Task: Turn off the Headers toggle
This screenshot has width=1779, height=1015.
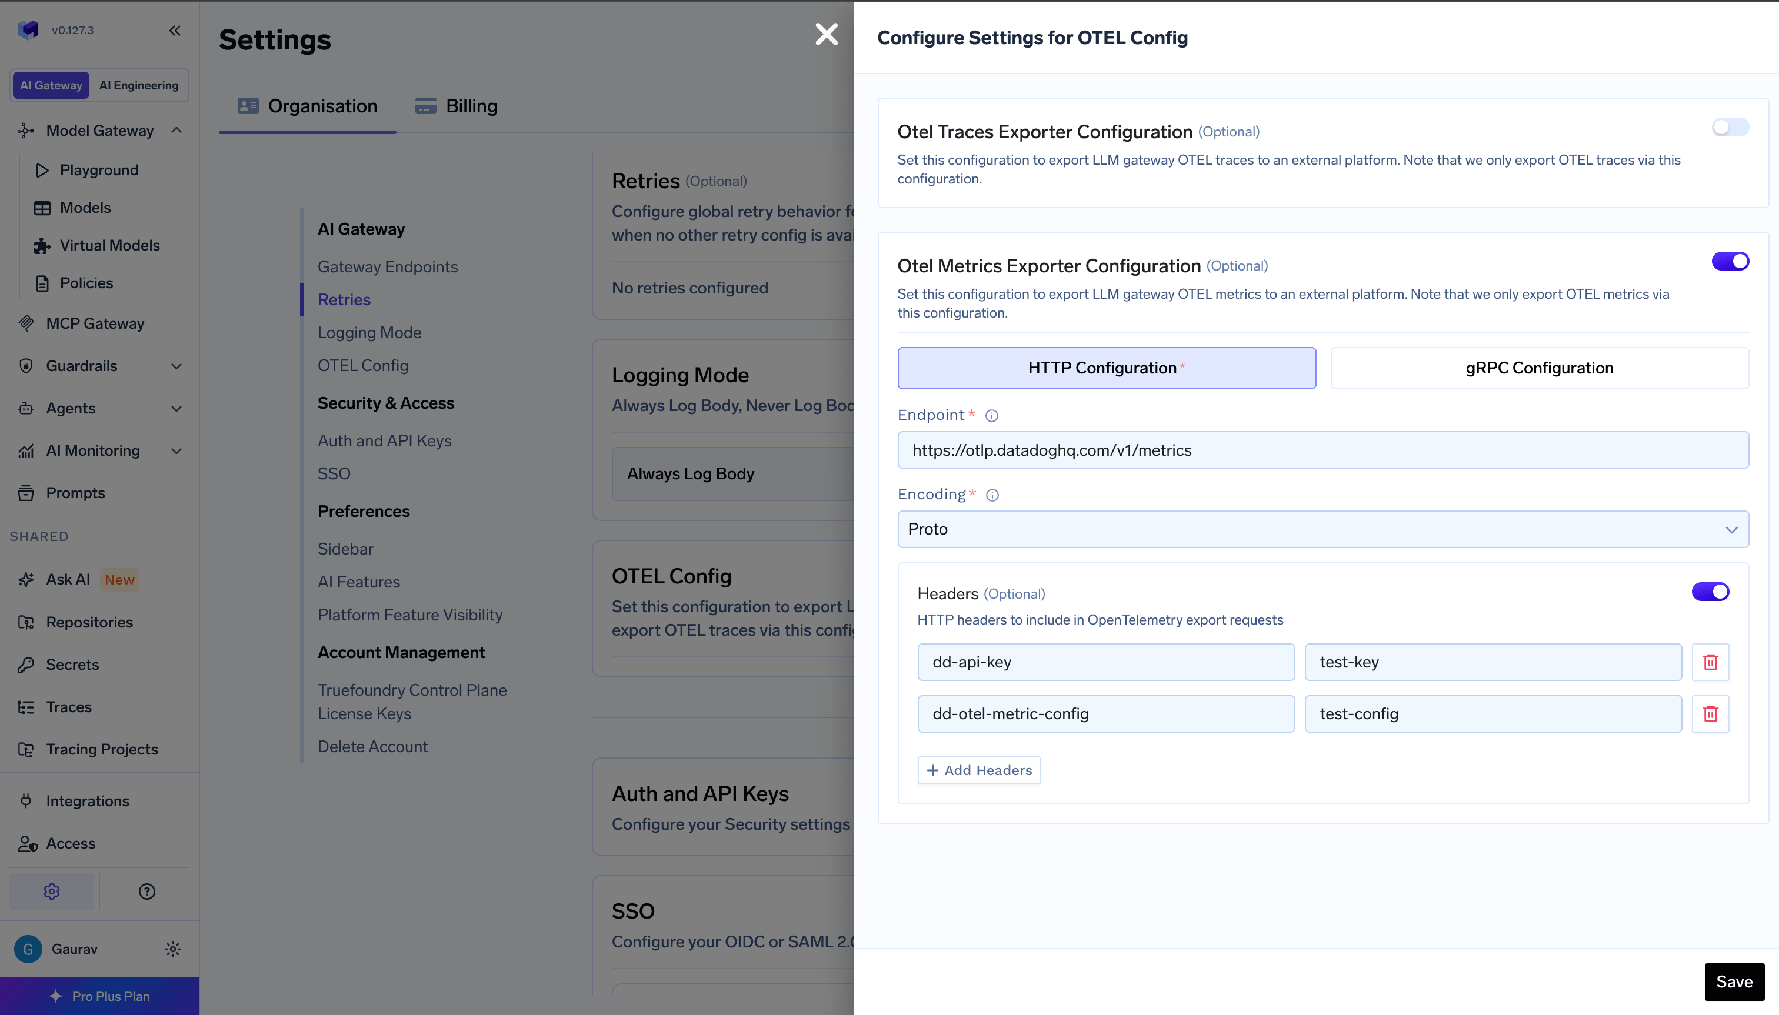Action: [x=1711, y=591]
